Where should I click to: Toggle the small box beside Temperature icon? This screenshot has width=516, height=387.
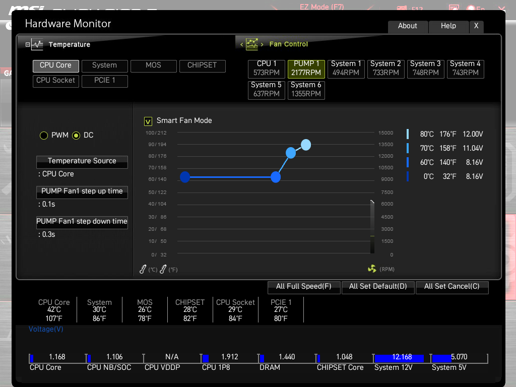point(28,44)
